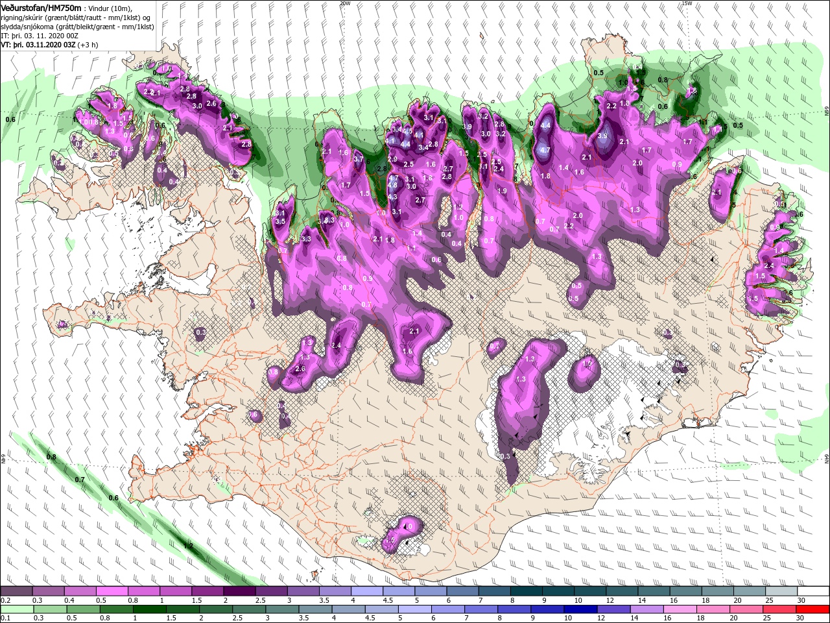The width and height of the screenshot is (830, 623).
Task: Click the '0.2' label under the snow legend
Action: (x=5, y=600)
